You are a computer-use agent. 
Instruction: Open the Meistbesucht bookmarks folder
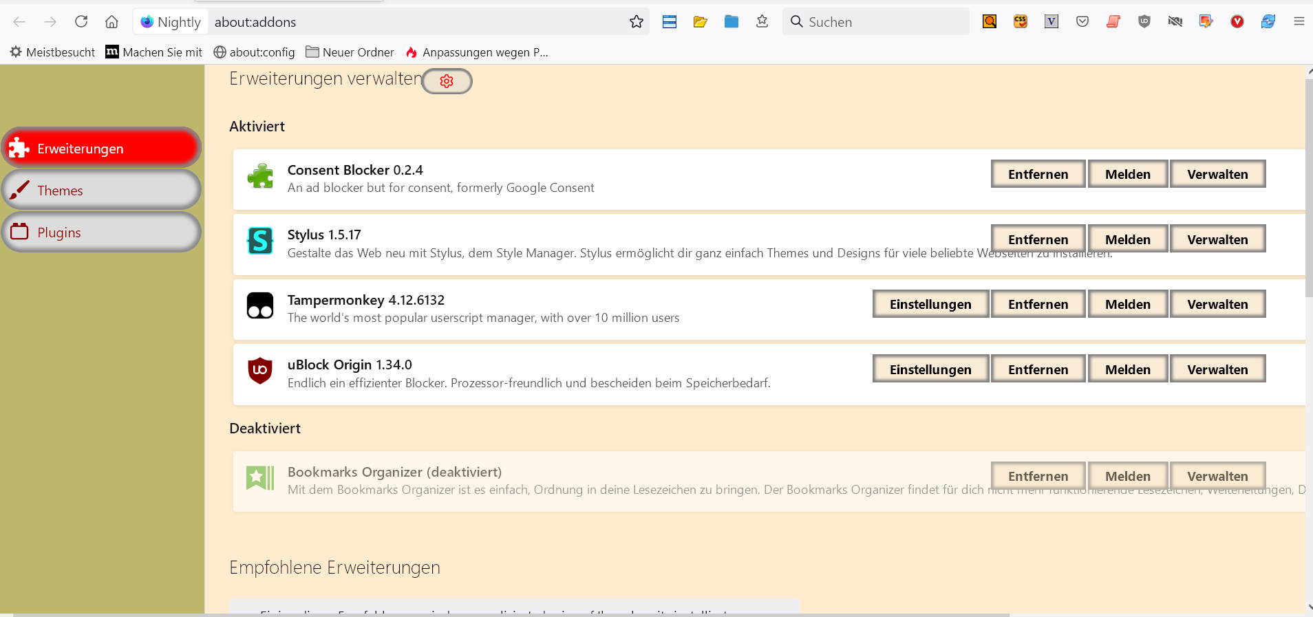point(52,52)
